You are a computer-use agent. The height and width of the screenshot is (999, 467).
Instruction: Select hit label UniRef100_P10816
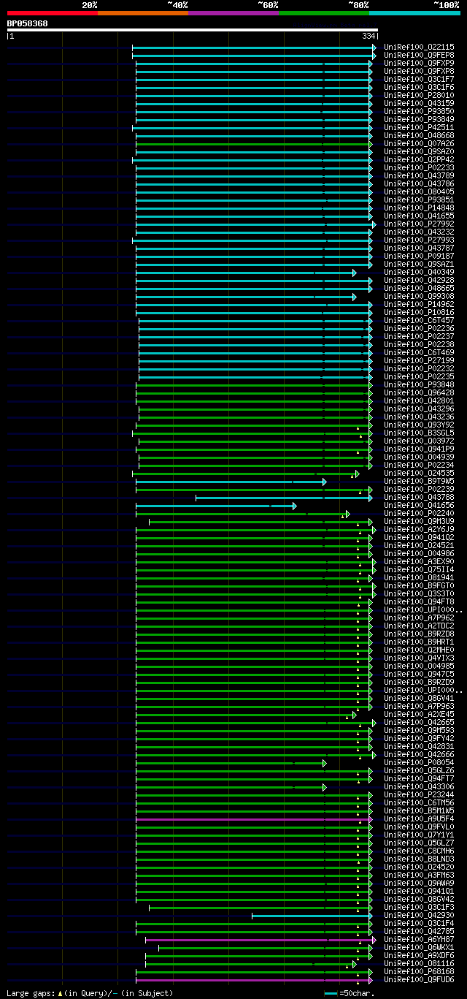coord(419,312)
